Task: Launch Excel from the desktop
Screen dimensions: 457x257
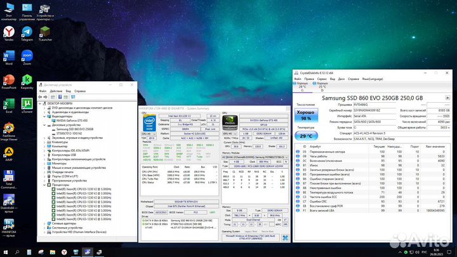Action: pos(9,105)
